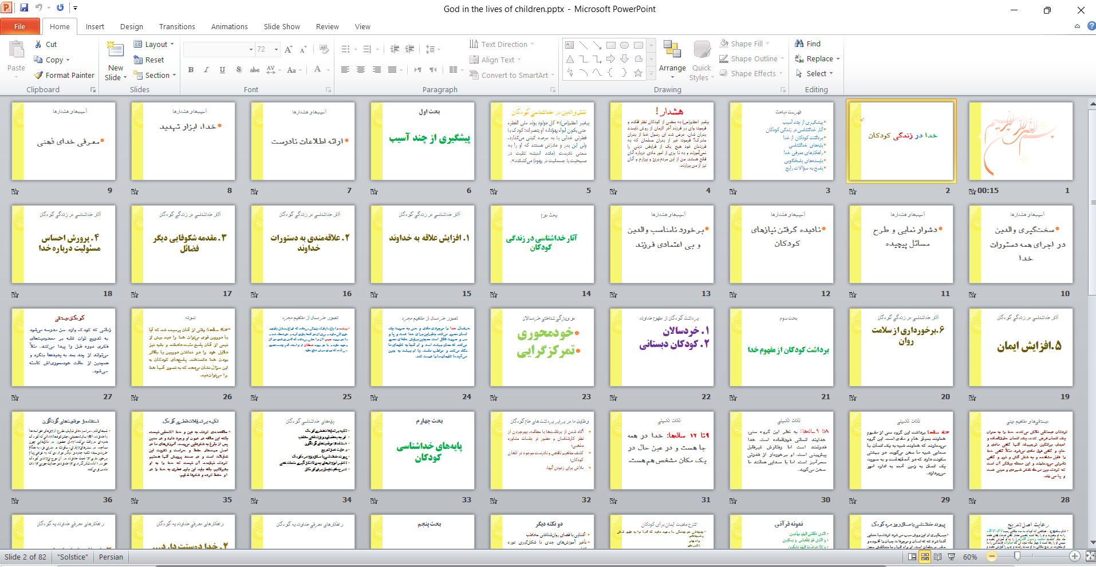Click Fit slide to window icon
The image size is (1096, 567).
coord(1090,556)
